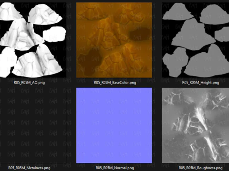The height and width of the screenshot is (171, 229).
Task: Click the file name R05_R05M_AO.png
Action: click(x=29, y=83)
